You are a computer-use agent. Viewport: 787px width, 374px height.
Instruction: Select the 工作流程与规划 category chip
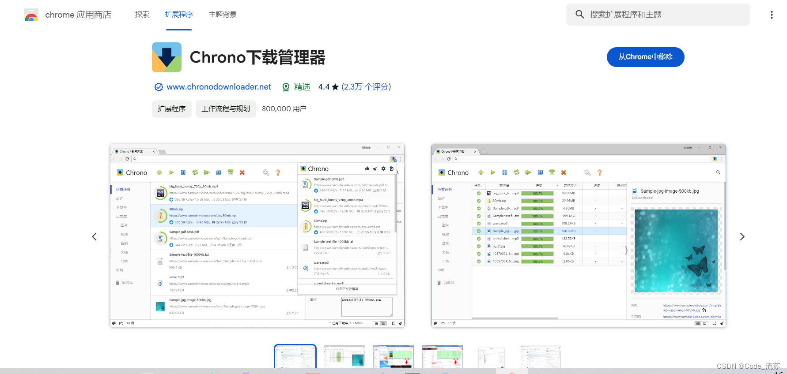coord(226,109)
